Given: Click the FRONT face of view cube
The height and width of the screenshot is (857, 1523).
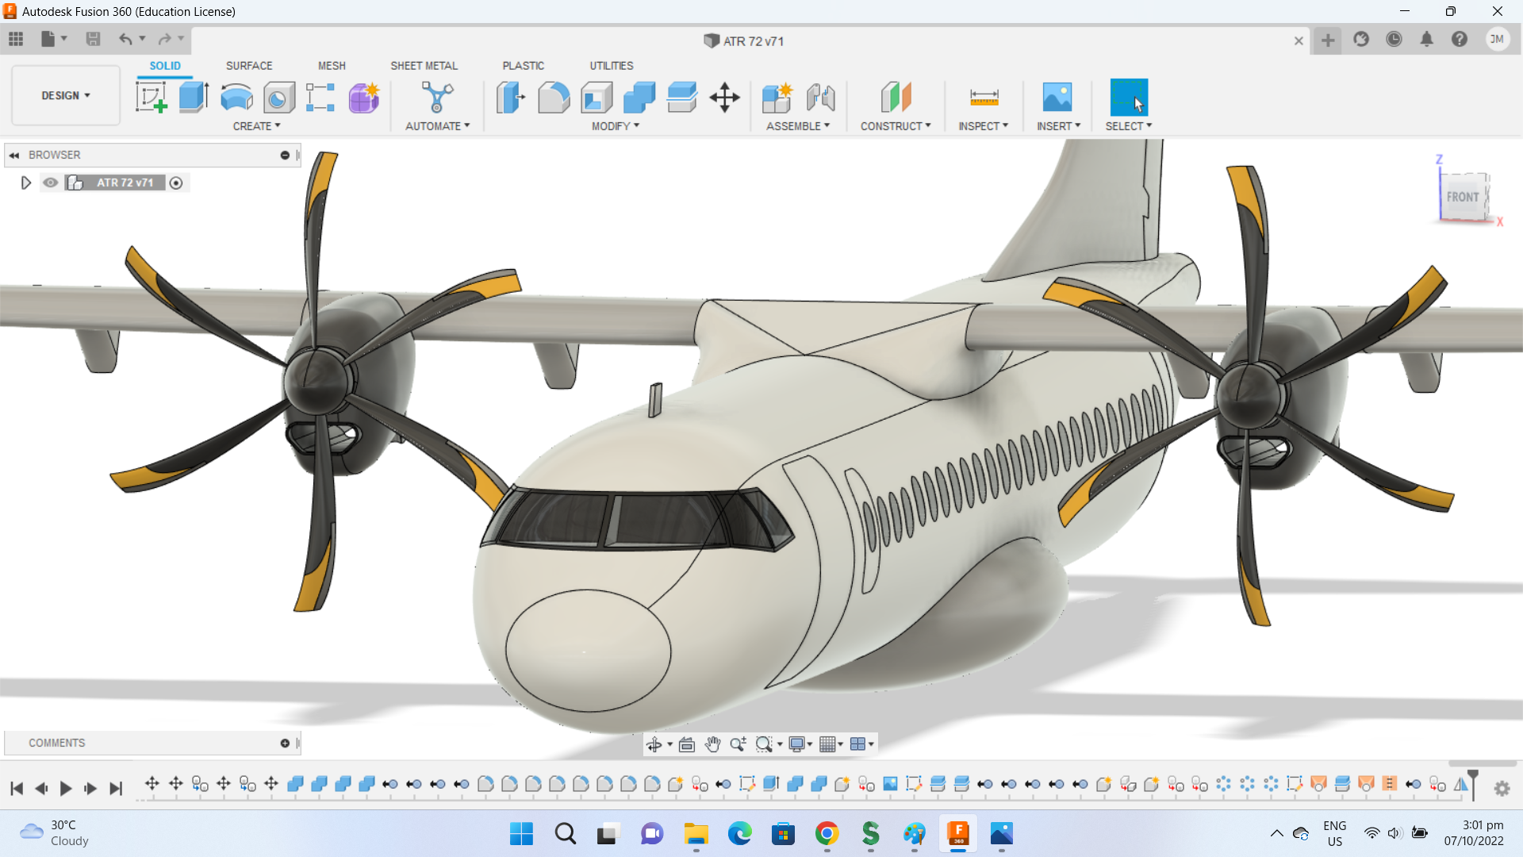Looking at the screenshot, I should click(1462, 197).
